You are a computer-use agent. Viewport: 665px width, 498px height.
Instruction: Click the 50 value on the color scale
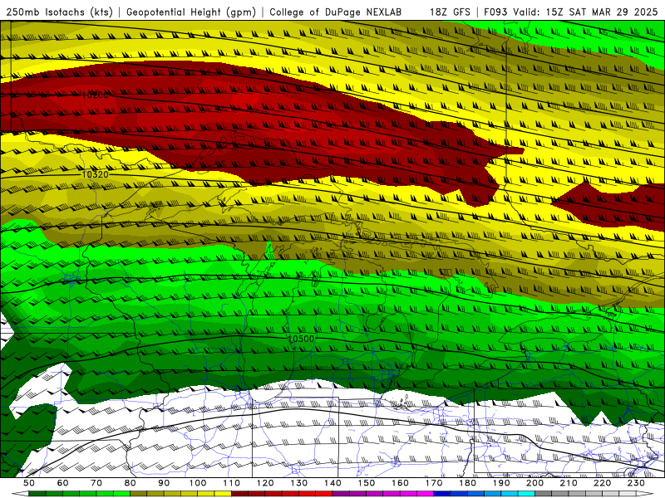coord(29,483)
